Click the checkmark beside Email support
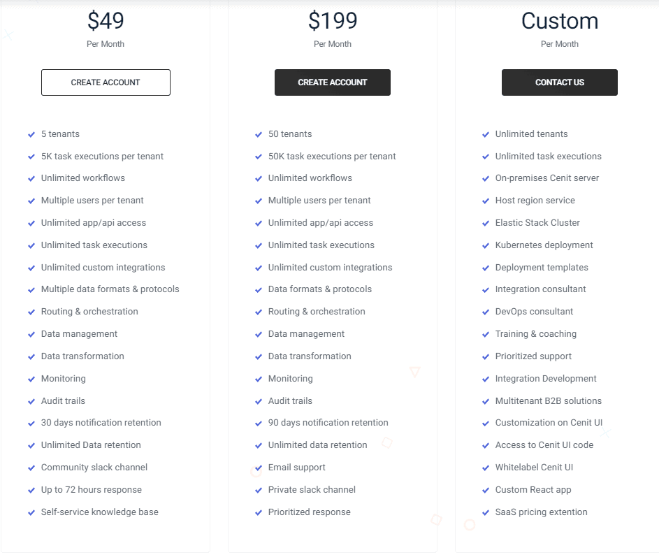Image resolution: width=659 pixels, height=557 pixels. pyautogui.click(x=258, y=467)
